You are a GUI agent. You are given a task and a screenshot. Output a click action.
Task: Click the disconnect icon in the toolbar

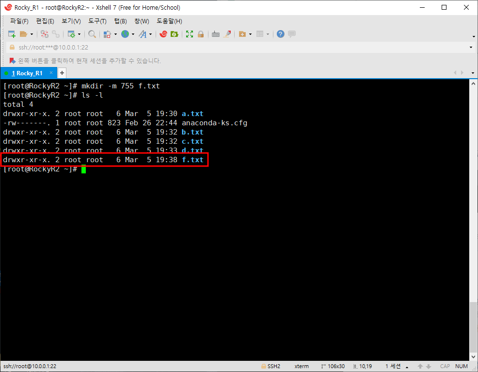pyautogui.click(x=45, y=34)
